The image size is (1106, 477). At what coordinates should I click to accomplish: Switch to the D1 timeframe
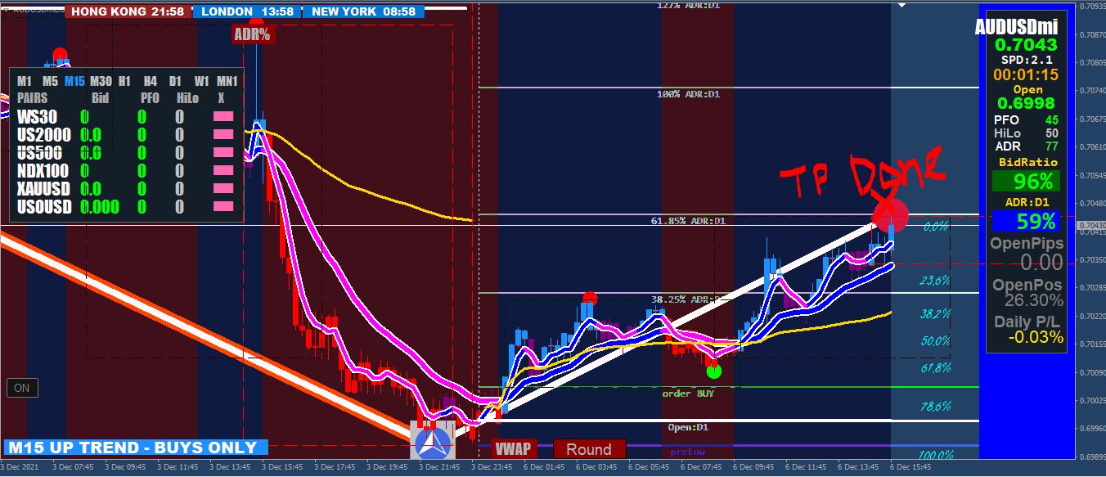point(175,81)
